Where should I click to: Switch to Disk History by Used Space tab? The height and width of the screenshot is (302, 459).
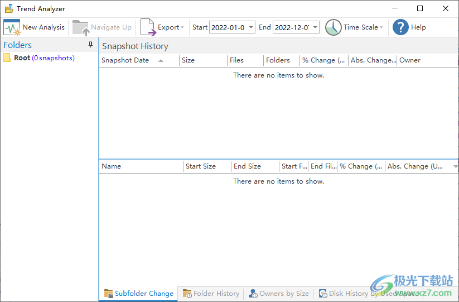click(369, 294)
